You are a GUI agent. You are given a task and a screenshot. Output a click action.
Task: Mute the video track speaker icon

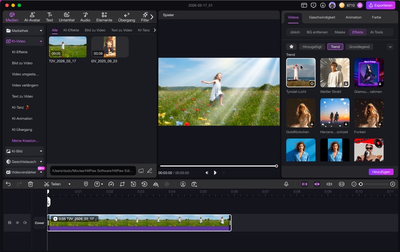(x=24, y=223)
